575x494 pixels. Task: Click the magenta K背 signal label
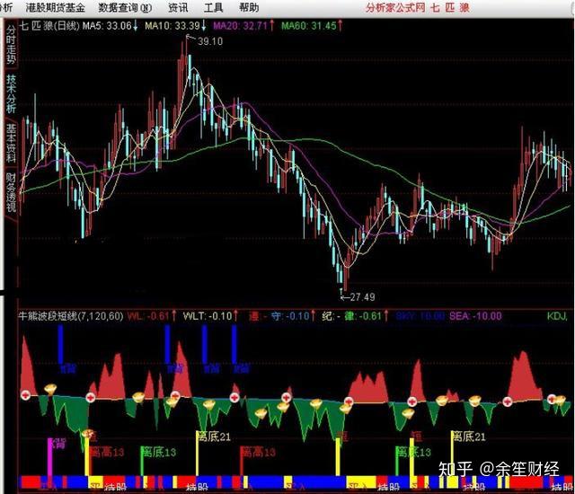59,444
